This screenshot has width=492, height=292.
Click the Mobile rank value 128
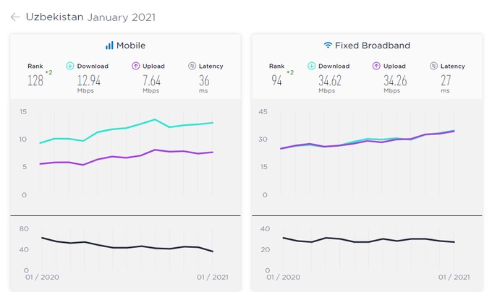(35, 80)
